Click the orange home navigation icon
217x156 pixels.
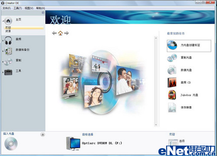tap(60, 33)
